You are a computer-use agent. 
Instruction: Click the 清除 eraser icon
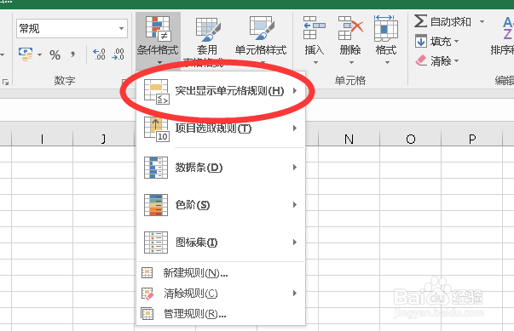(421, 60)
